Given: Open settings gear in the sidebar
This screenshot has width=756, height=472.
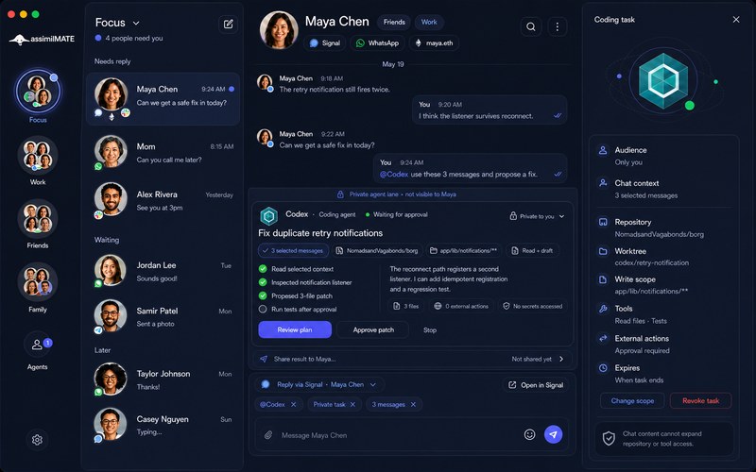Looking at the screenshot, I should (x=37, y=440).
